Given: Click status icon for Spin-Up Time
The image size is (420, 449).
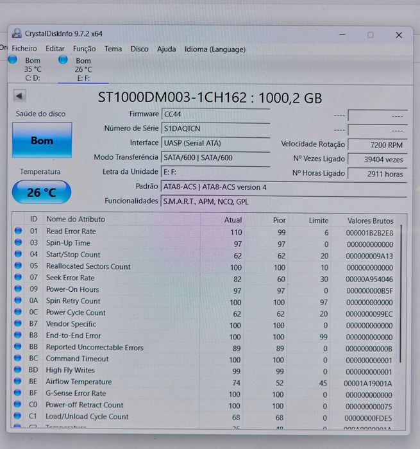Looking at the screenshot, I should click(x=18, y=242).
